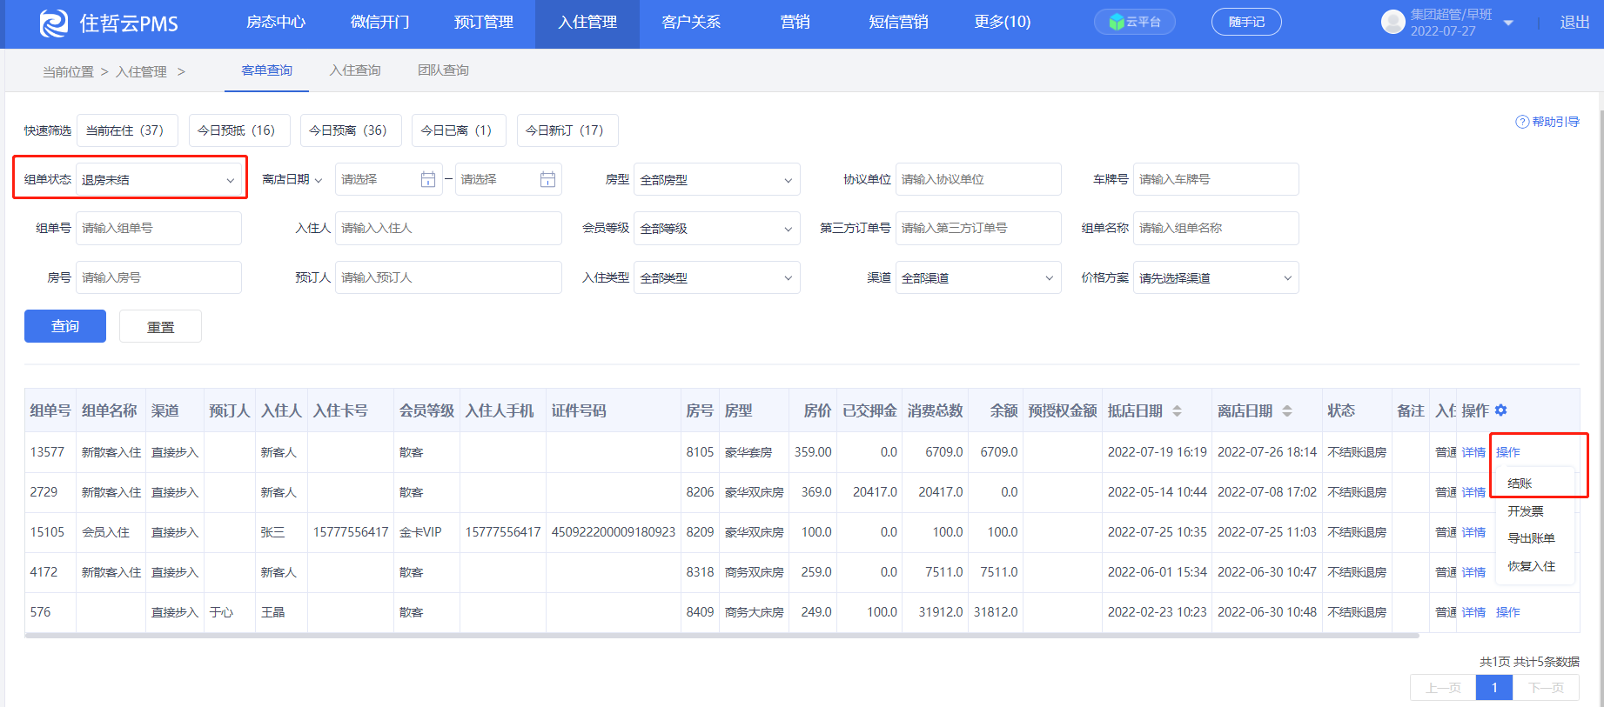Open the 渠道 dropdown 全部渠道
This screenshot has height=707, width=1604.
coord(978,277)
